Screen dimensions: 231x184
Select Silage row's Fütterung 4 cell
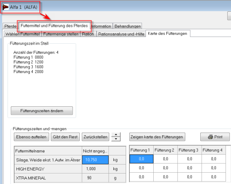(x=213, y=159)
